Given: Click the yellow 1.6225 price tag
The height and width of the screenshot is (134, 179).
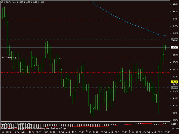Looking at the screenshot, I should click(x=174, y=82).
